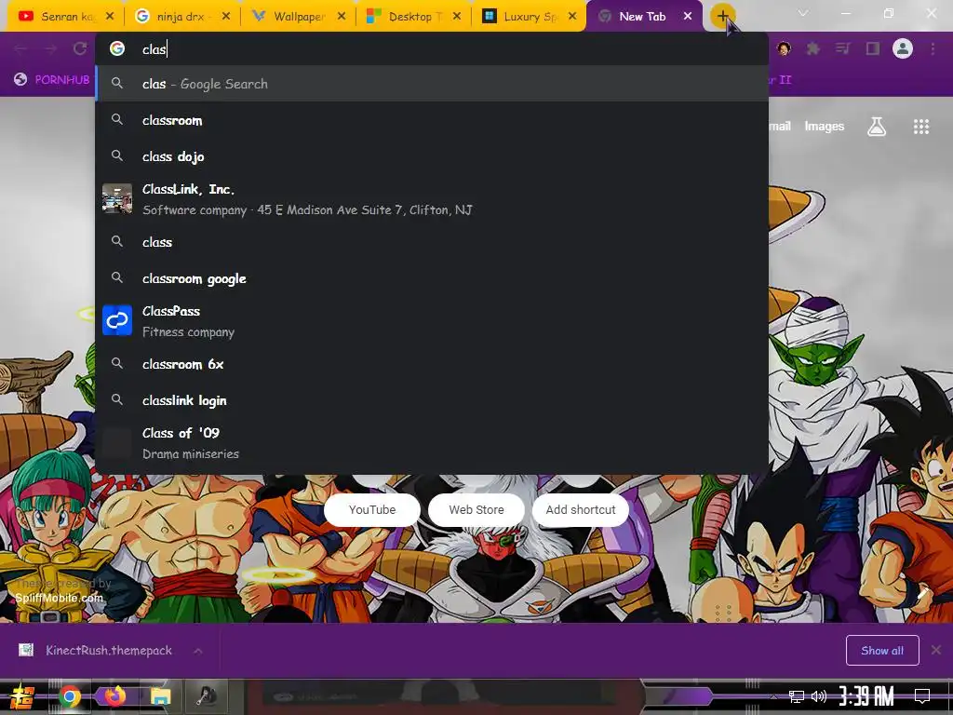Click the ClassLink office thumbnail image

pos(117,199)
